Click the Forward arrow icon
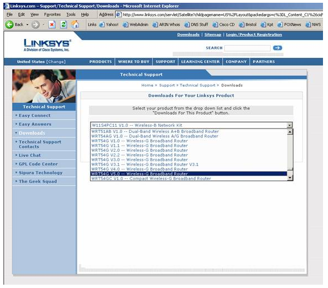 36,24
